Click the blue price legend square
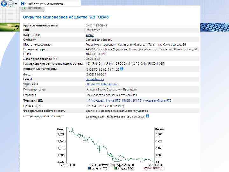This screenshot has width=229, height=172. [89, 168]
